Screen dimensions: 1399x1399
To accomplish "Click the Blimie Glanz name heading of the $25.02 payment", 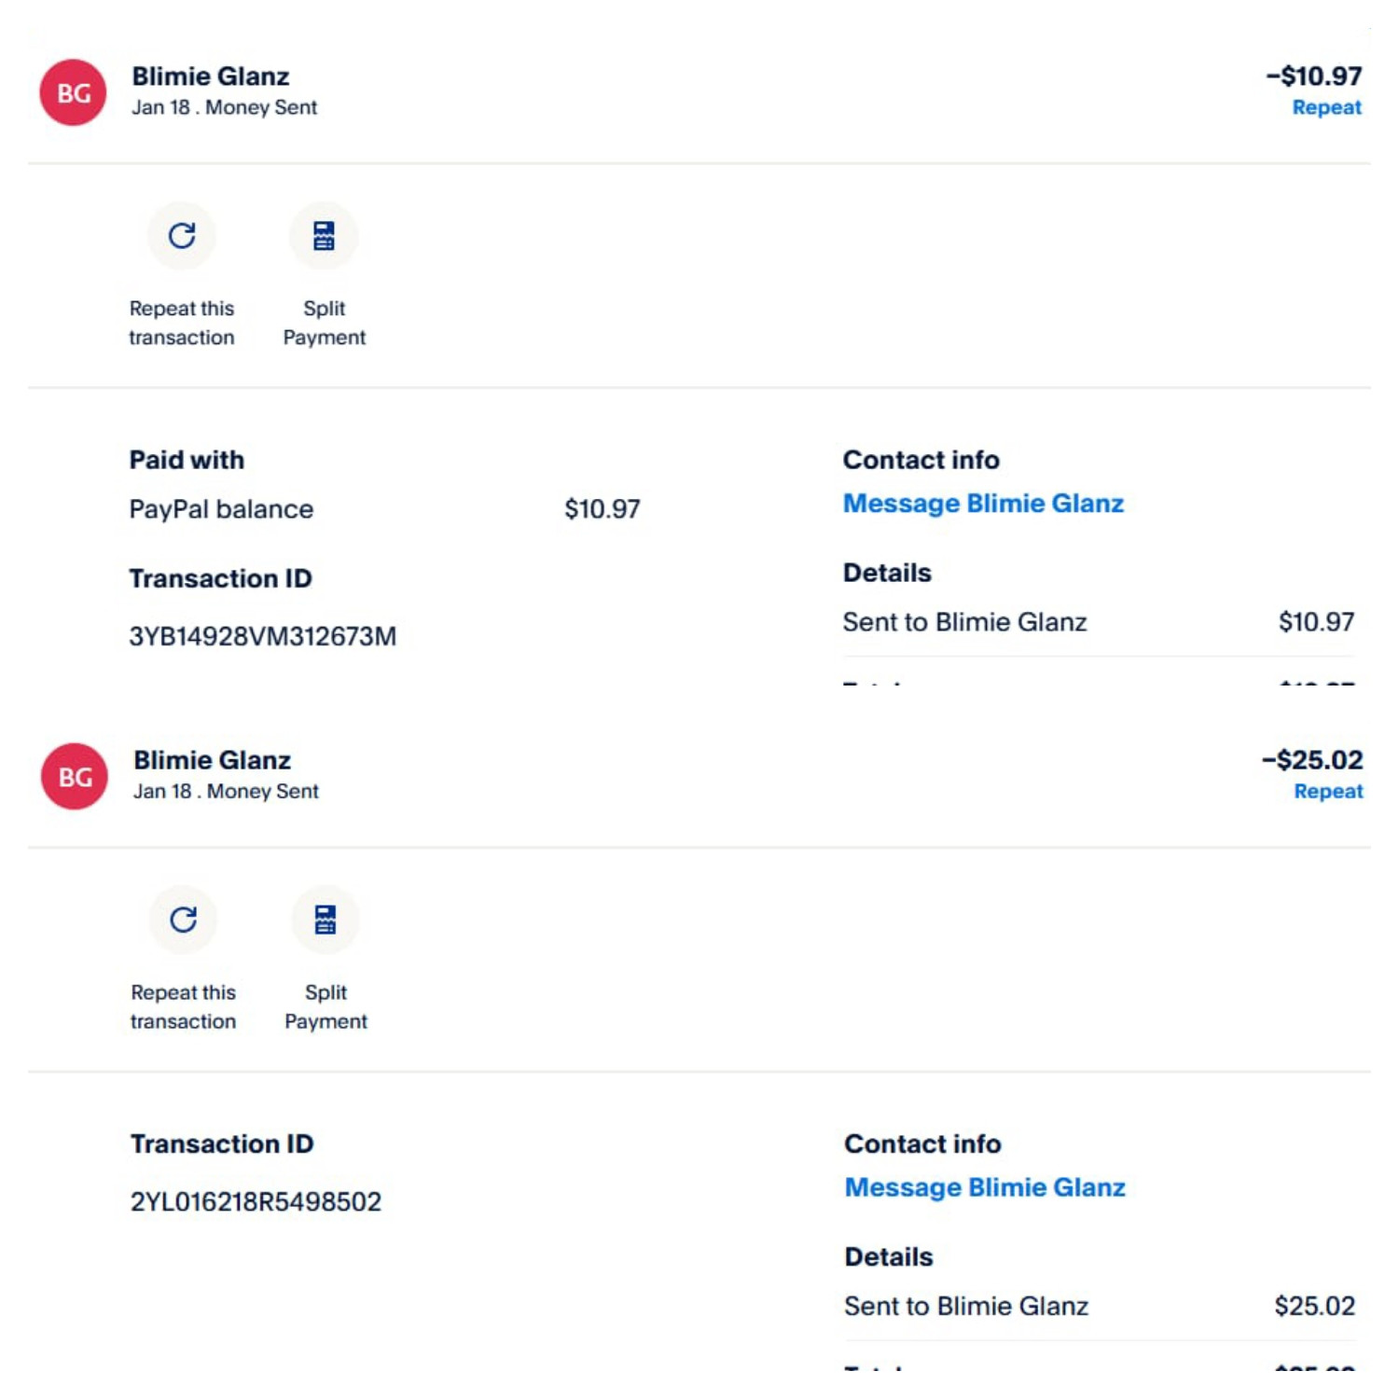I will click(213, 760).
